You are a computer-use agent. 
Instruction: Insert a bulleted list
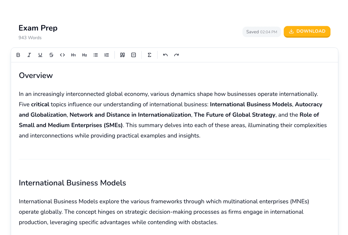[x=95, y=55]
